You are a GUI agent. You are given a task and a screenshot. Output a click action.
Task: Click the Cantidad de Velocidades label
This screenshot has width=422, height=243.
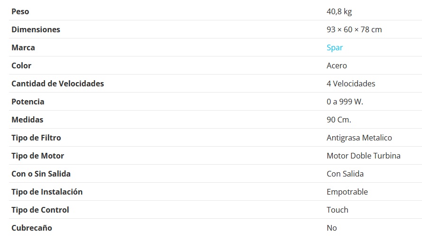[x=57, y=84]
